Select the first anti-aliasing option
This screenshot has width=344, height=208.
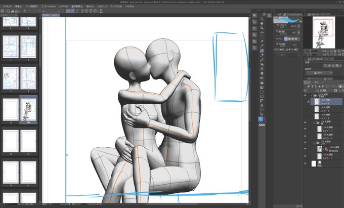286,39
